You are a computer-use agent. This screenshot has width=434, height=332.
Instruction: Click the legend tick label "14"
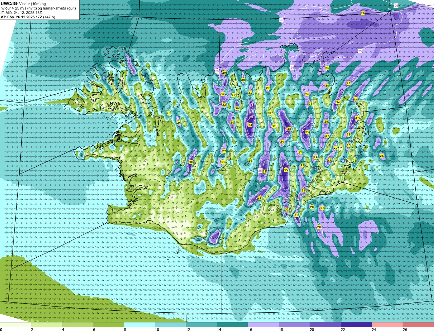219,330
